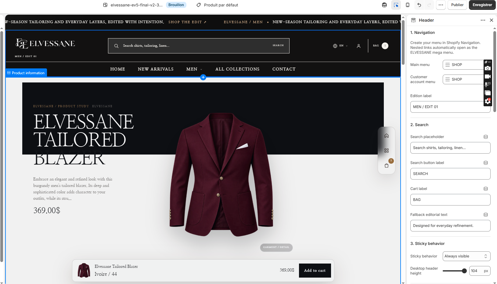497x284 pixels.
Task: Click the Elvessane logo in header
Action: pyautogui.click(x=45, y=44)
